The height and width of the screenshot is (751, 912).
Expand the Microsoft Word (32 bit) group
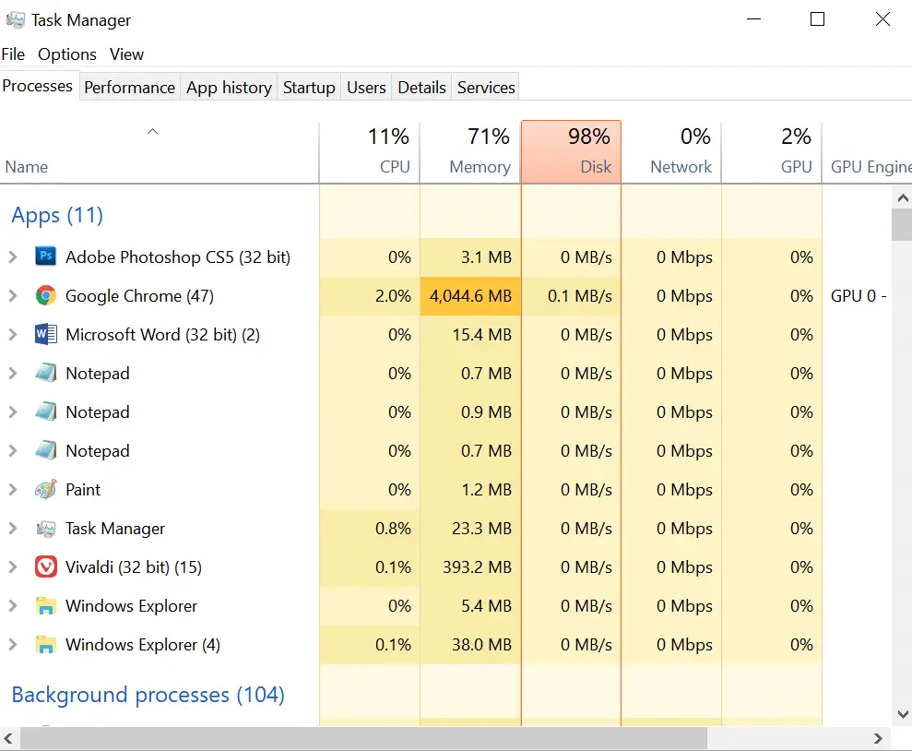coord(13,335)
